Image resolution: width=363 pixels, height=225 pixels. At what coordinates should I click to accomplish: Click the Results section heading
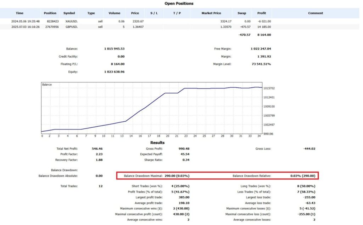click(x=157, y=143)
